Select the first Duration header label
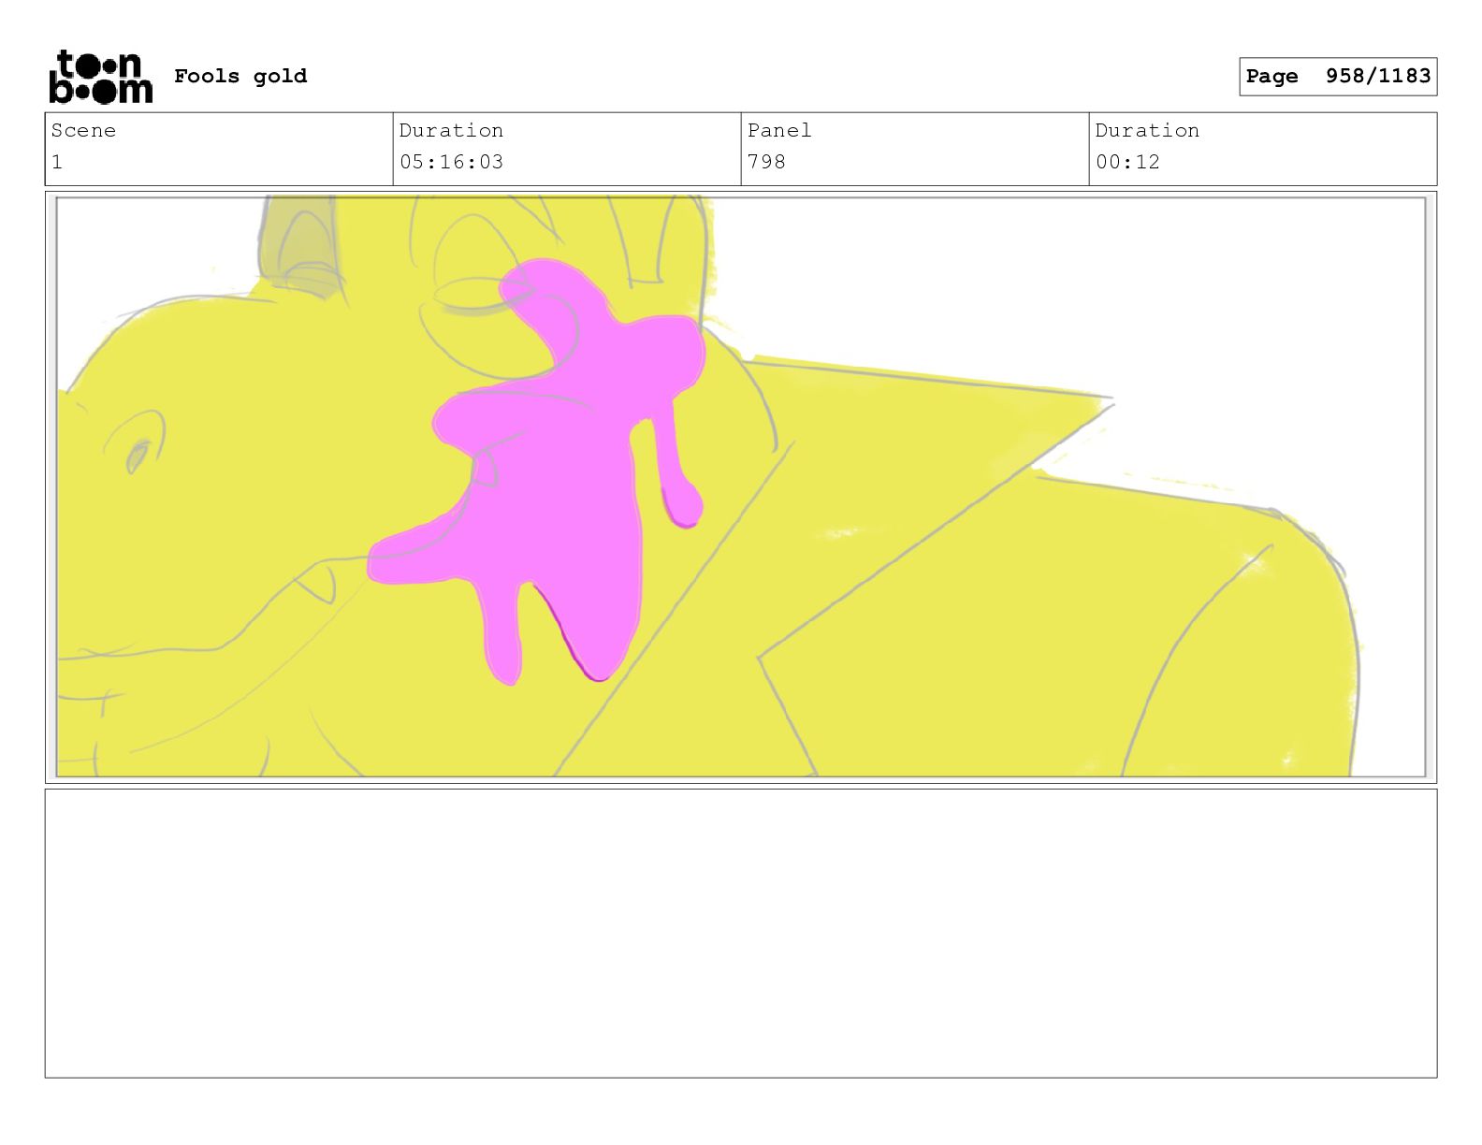This screenshot has height=1145, width=1482. coord(451,130)
